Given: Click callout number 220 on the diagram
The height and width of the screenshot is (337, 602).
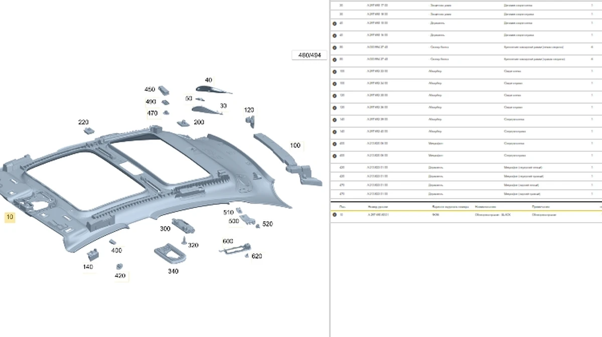Looking at the screenshot, I should (x=83, y=122).
